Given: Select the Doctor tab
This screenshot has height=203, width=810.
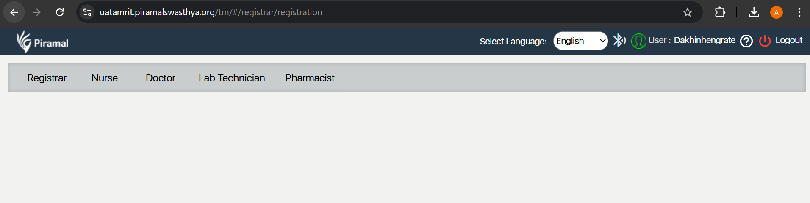Looking at the screenshot, I should (x=160, y=78).
